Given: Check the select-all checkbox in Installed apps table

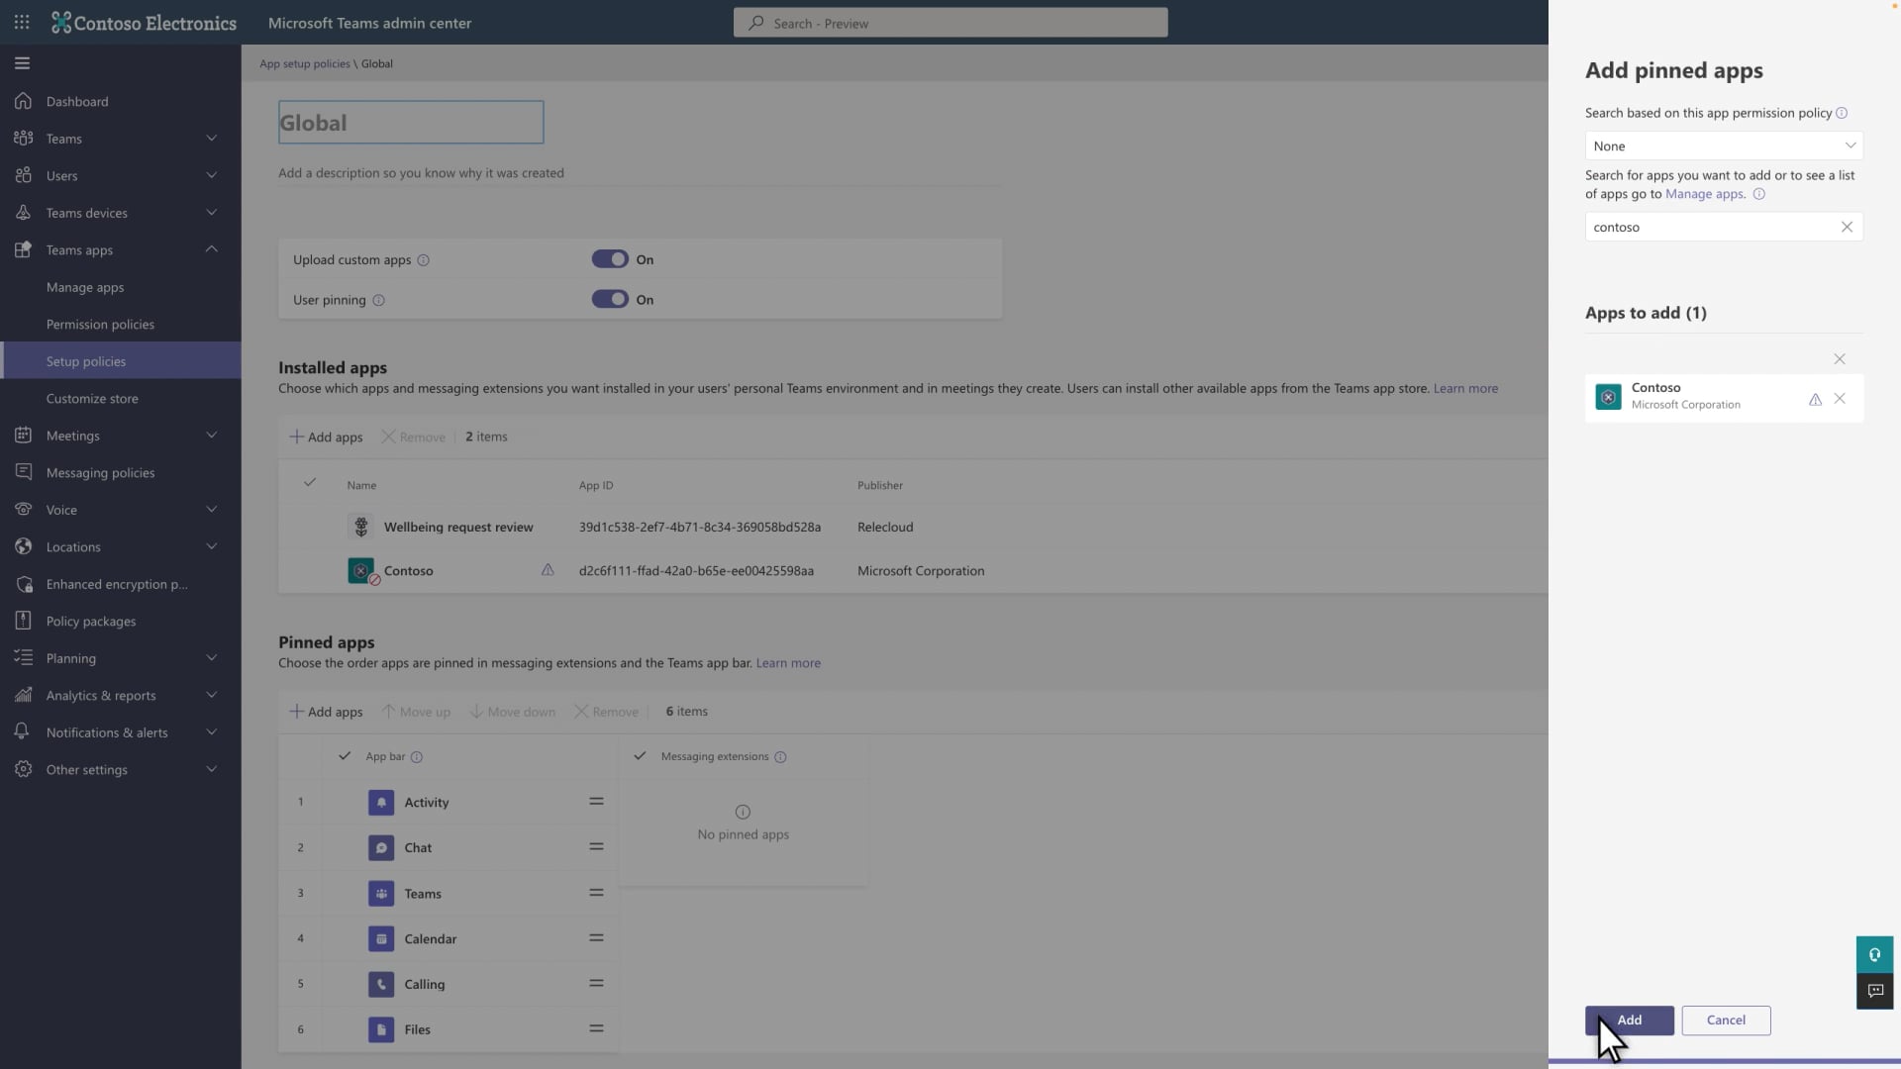Looking at the screenshot, I should [310, 483].
